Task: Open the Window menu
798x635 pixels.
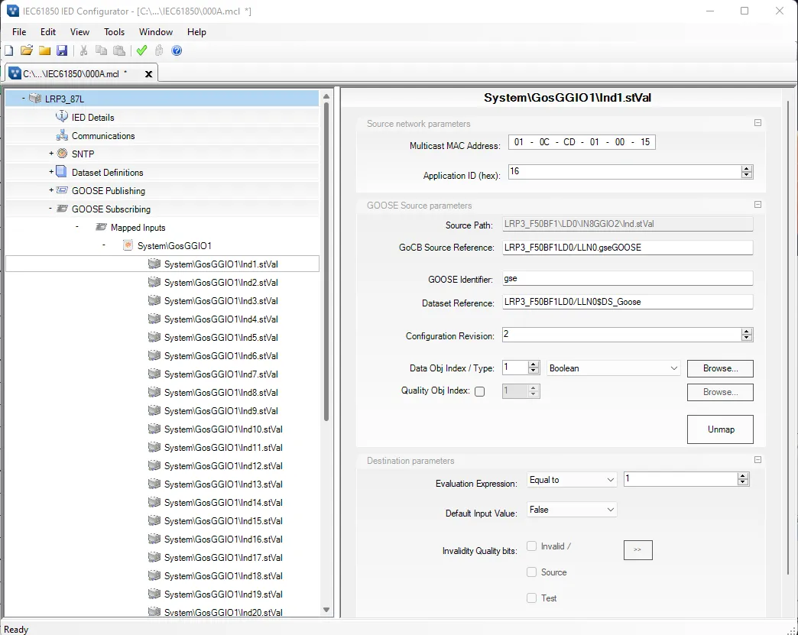Action: 156,31
